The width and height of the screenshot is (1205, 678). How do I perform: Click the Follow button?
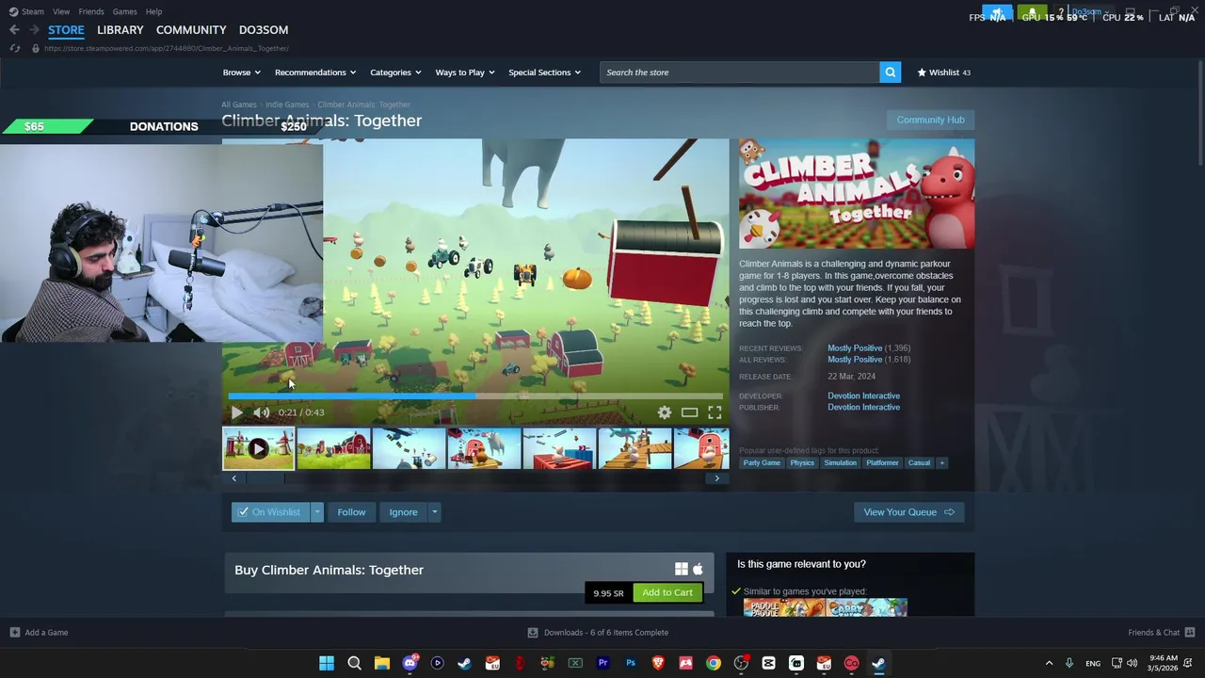point(351,512)
